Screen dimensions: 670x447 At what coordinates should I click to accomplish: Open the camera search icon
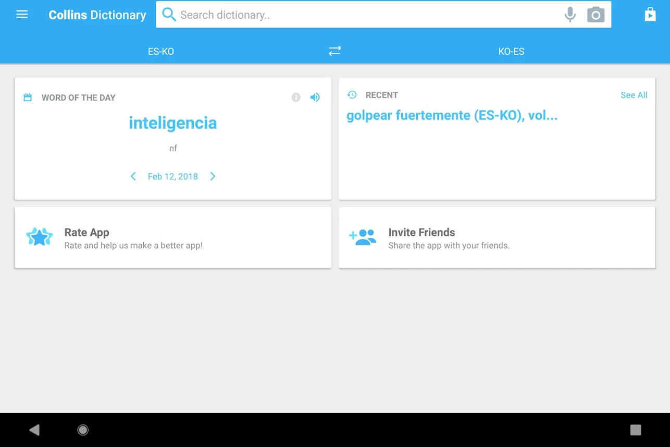[595, 15]
